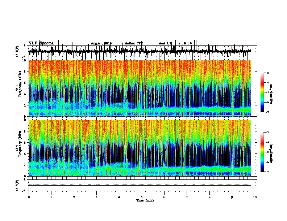Click the ch.1 color bar log(PSD) unit label
The image size is (287, 221).
tap(271, 94)
